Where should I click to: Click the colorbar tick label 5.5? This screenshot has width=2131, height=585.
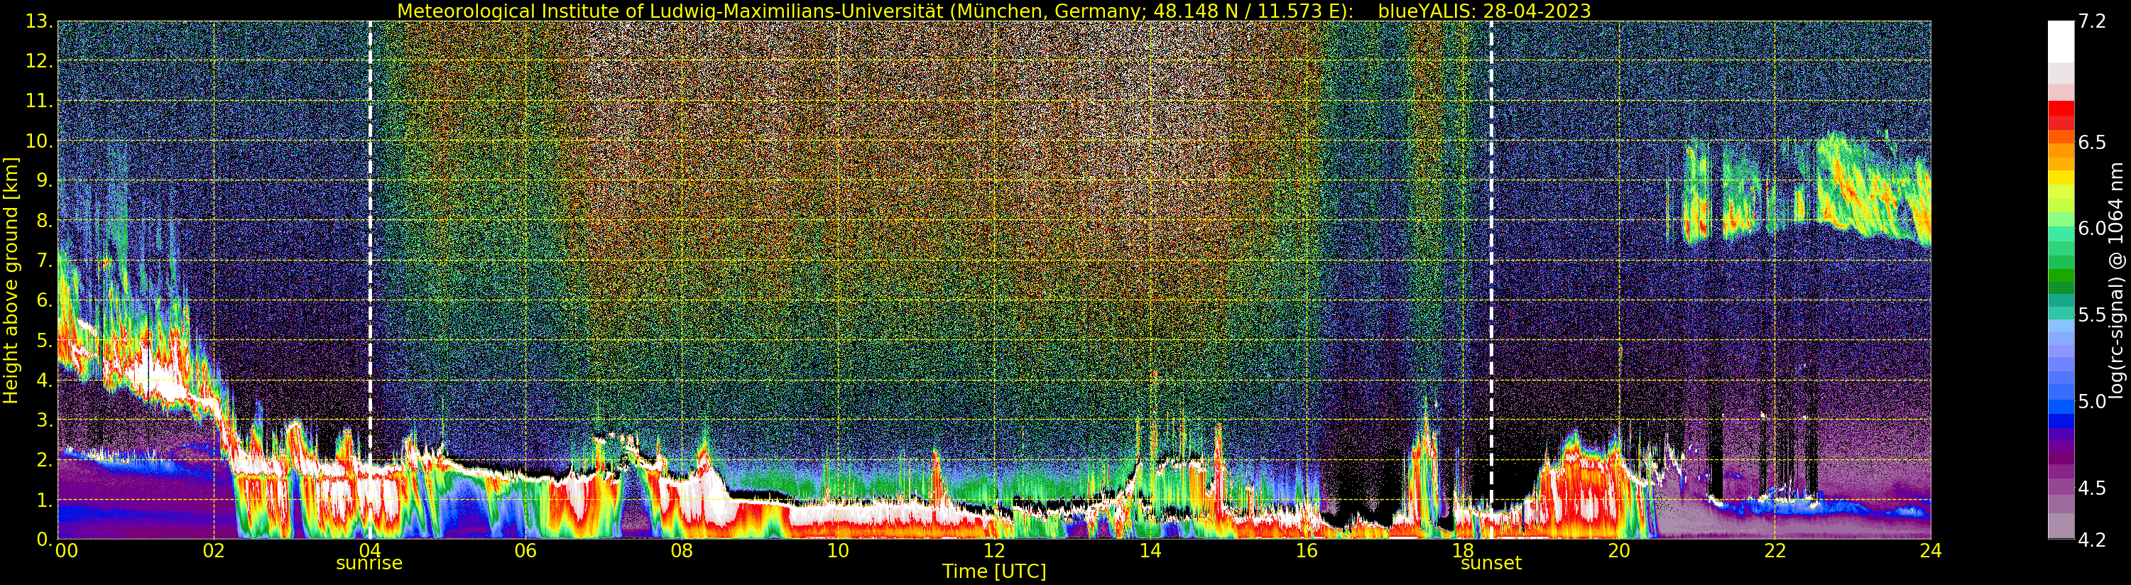[x=2092, y=315]
